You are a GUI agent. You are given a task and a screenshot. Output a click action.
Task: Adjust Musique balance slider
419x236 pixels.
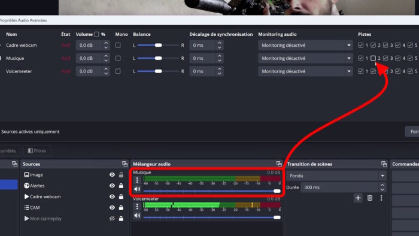coord(158,58)
